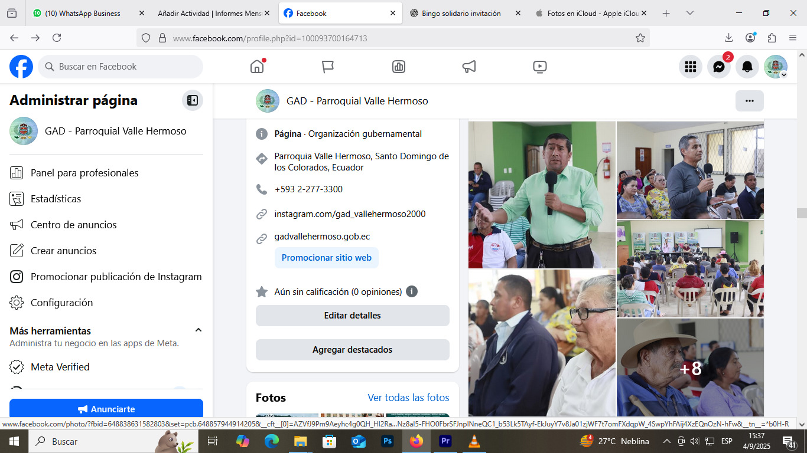Switch to Bingo solidario invitación tab
The height and width of the screenshot is (453, 807).
(461, 13)
